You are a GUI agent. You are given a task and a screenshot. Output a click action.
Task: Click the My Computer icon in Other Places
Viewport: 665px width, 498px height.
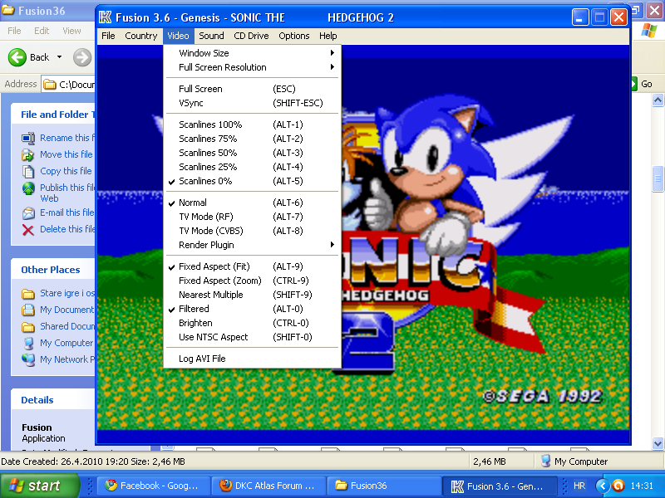pyautogui.click(x=30, y=343)
